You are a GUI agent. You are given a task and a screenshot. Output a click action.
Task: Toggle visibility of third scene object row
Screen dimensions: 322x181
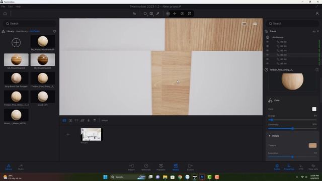pyautogui.click(x=267, y=50)
